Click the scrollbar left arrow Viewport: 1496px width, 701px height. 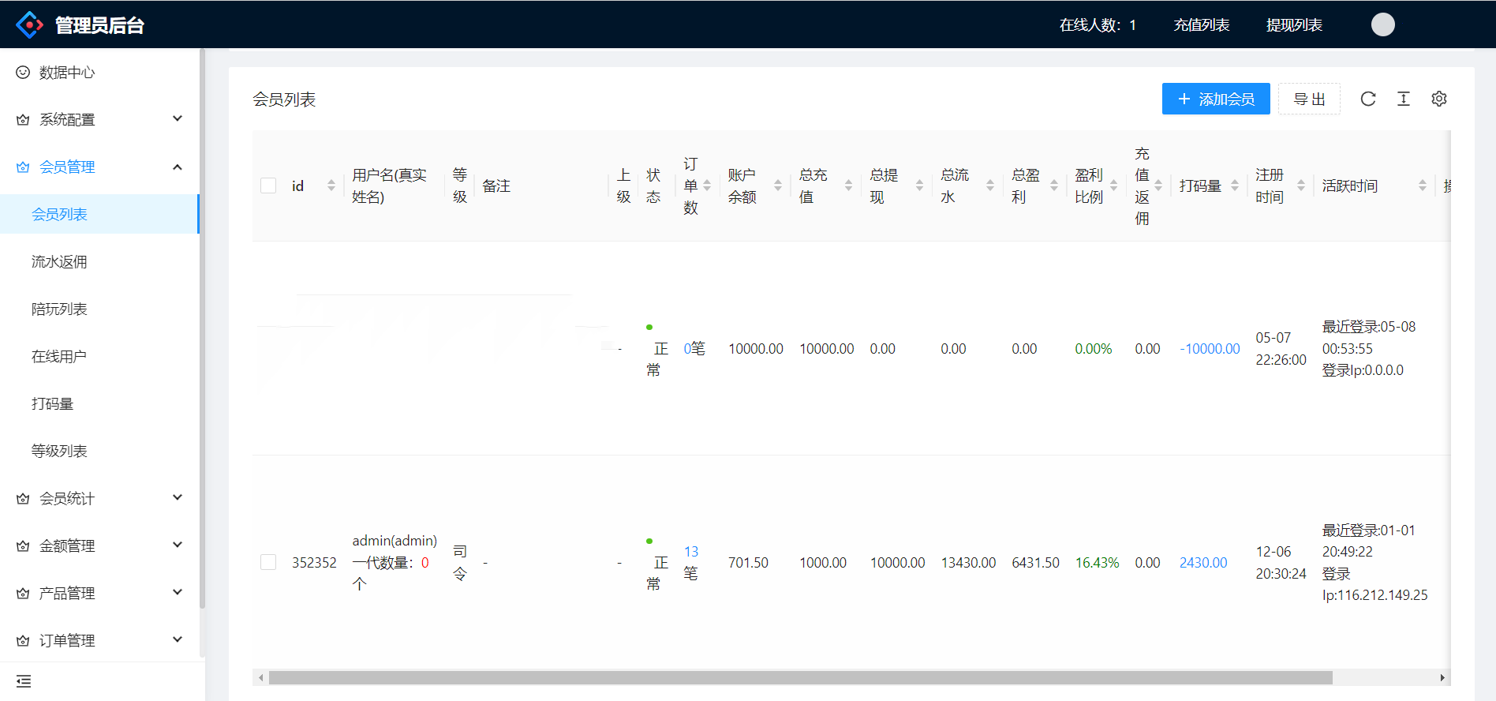click(261, 677)
